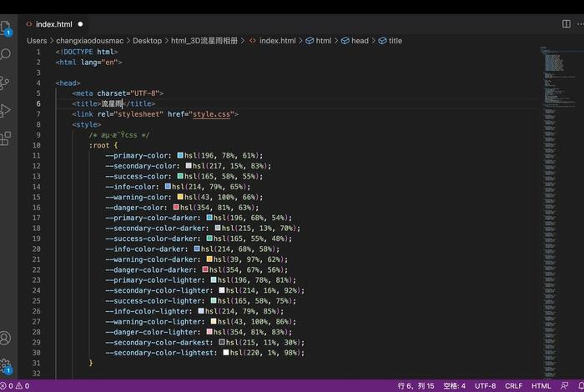Change language mode HTML in status bar
The width and height of the screenshot is (584, 392).
(541, 386)
